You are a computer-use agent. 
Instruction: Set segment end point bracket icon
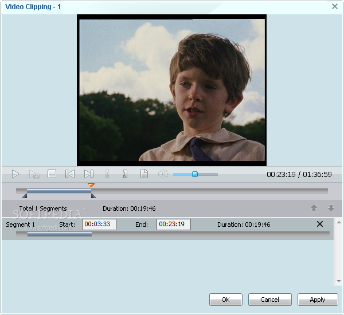click(x=125, y=174)
